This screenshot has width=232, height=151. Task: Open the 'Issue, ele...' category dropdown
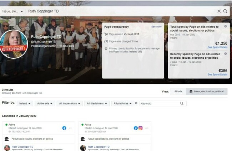tap(12, 11)
